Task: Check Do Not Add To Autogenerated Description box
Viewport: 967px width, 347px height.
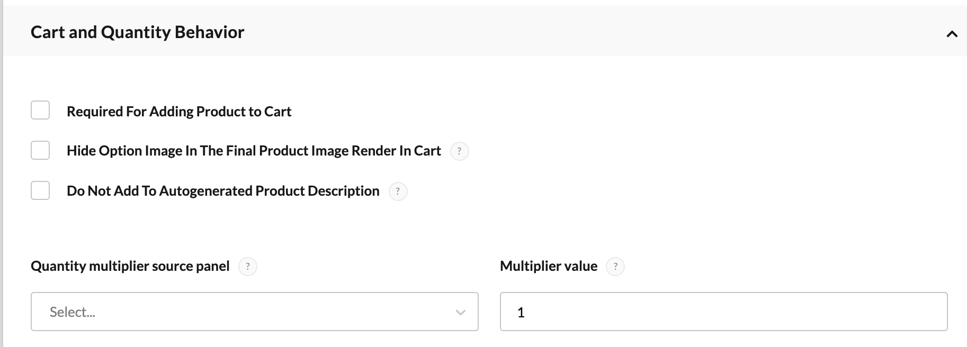Action: coord(40,190)
